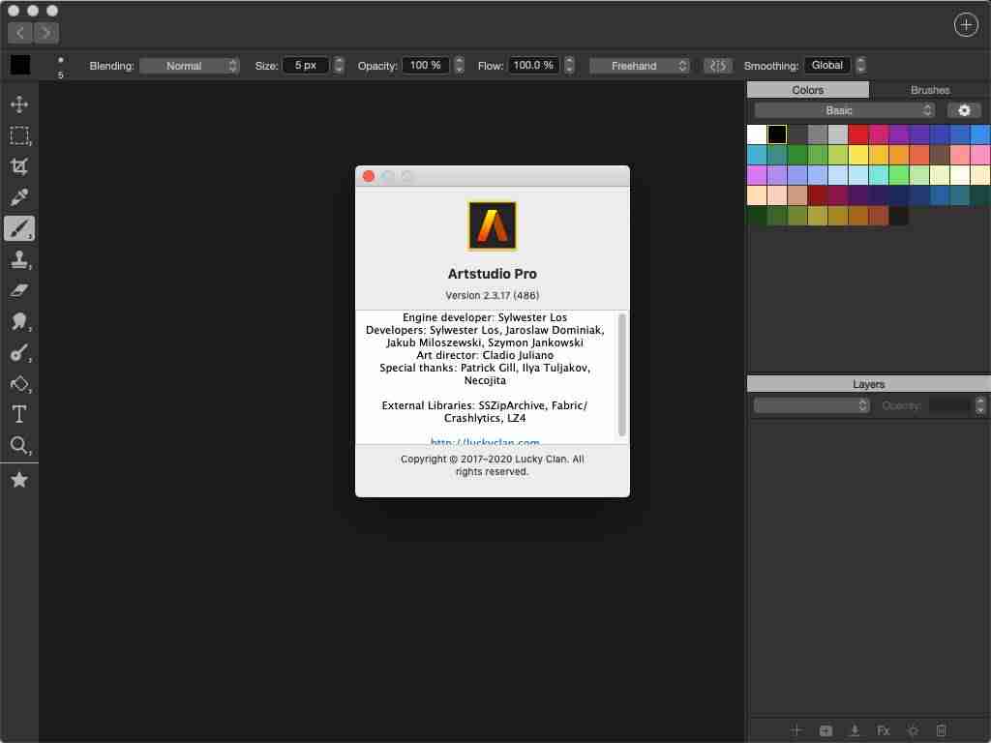Open the Freehand drawing mode dropdown
The height and width of the screenshot is (743, 991).
[x=639, y=66]
